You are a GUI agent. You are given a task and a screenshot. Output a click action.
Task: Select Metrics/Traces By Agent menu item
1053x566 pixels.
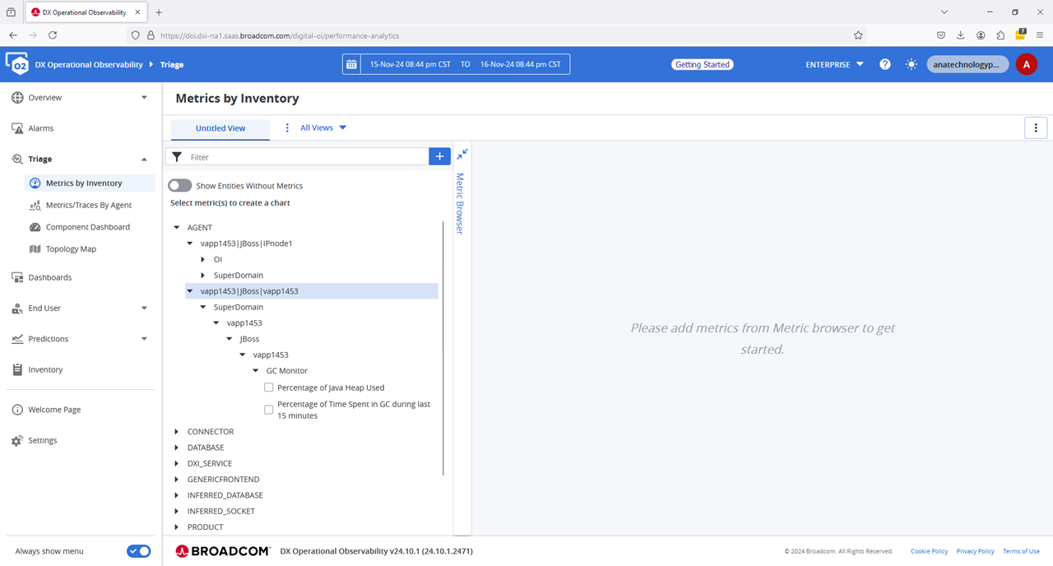click(x=88, y=205)
